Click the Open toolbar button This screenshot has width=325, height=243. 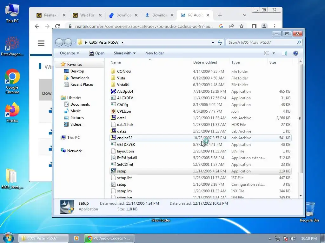(x=97, y=53)
